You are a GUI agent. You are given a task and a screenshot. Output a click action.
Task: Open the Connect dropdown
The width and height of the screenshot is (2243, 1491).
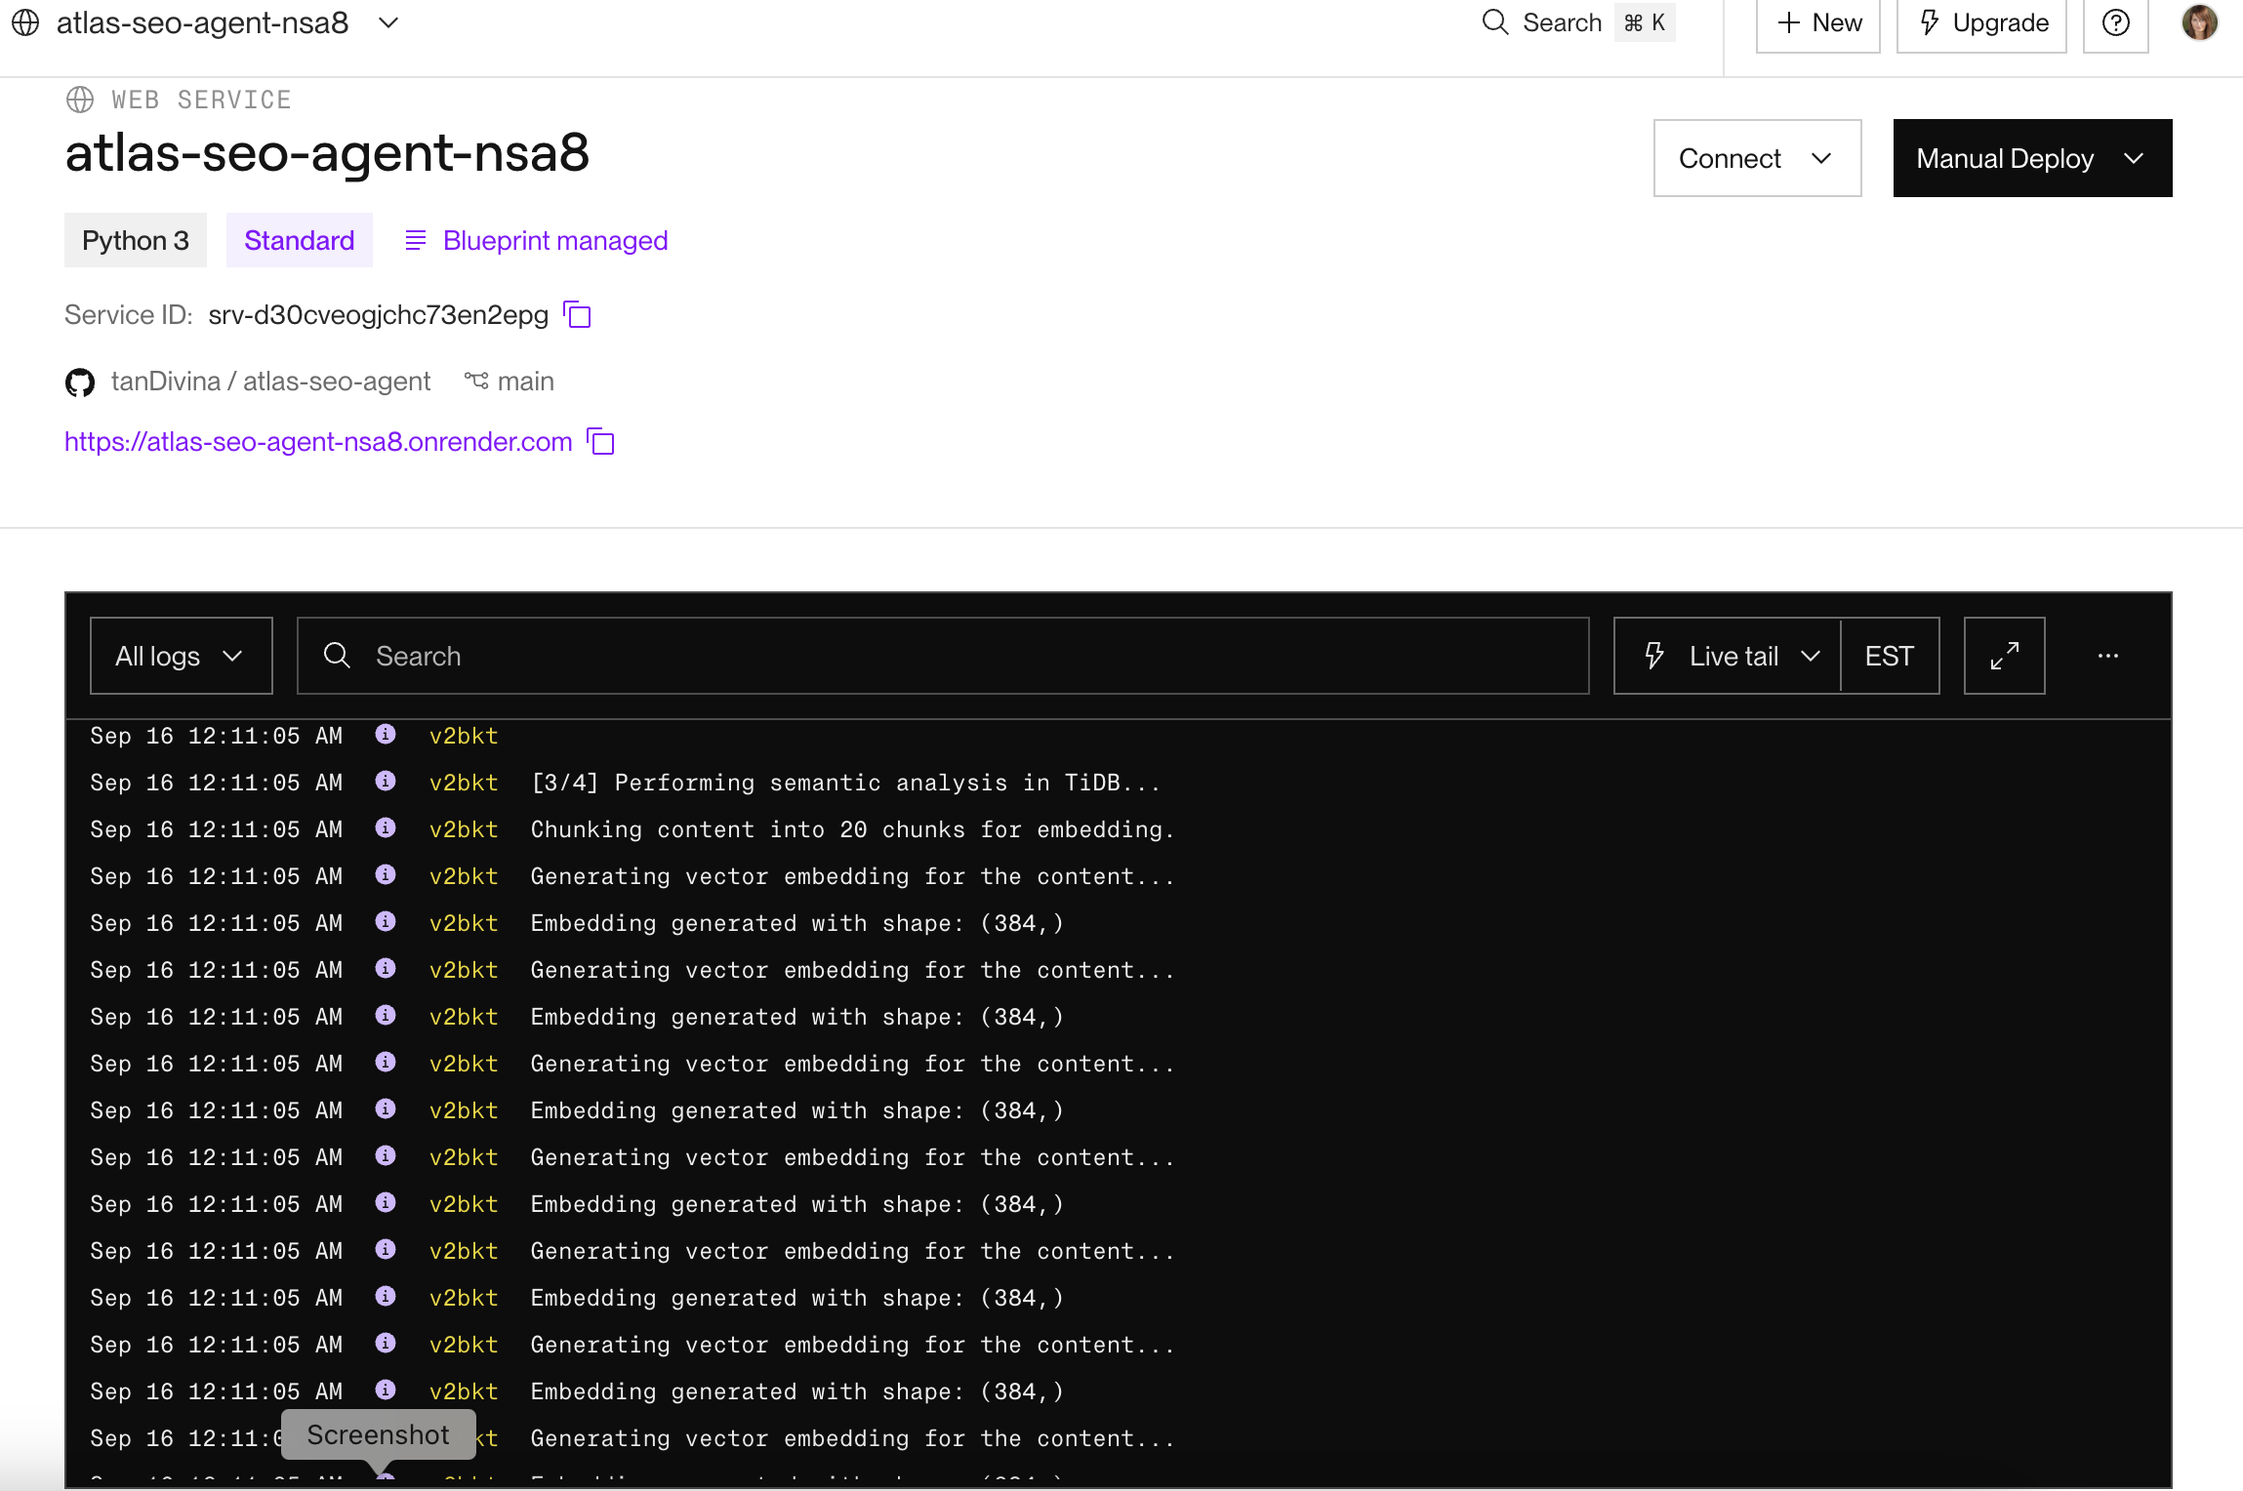coord(1756,158)
